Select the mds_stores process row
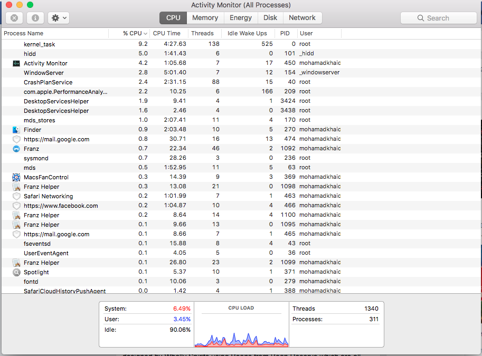Image resolution: width=482 pixels, height=356 pixels. click(241, 120)
